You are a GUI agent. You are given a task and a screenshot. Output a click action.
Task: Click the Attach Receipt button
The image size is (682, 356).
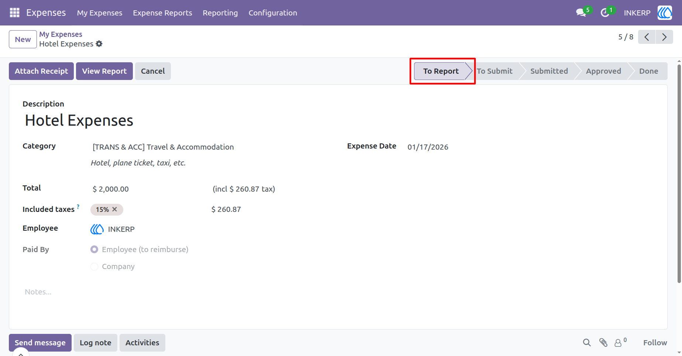[41, 71]
